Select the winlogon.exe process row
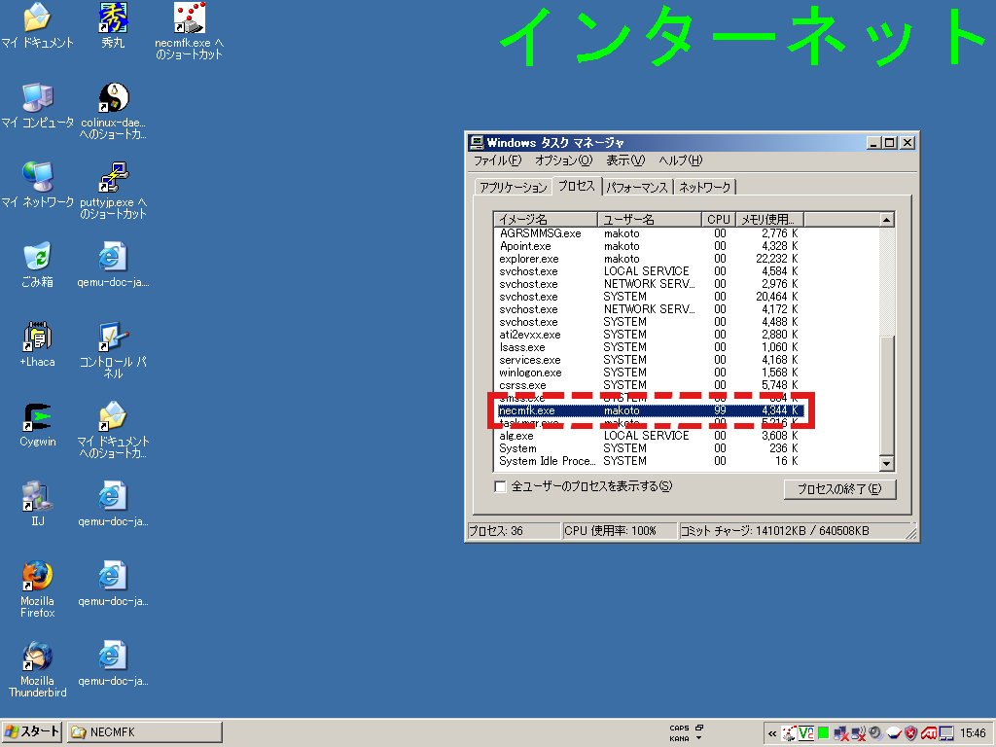The height and width of the screenshot is (747, 996). coord(648,373)
